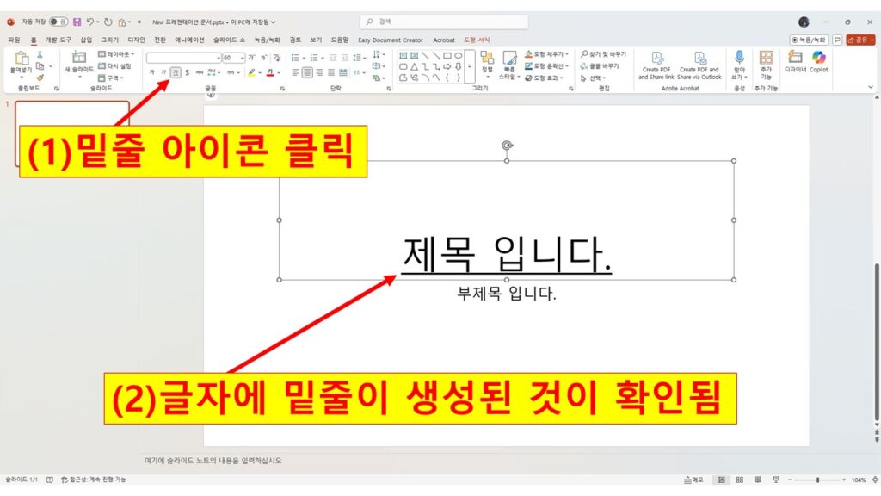Viewport: 881px width, 496px height.
Task: Click the Notes (메모) button in status bar
Action: tap(693, 480)
